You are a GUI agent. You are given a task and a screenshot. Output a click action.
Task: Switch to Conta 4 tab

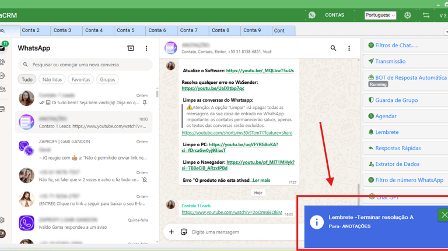(x=99, y=30)
